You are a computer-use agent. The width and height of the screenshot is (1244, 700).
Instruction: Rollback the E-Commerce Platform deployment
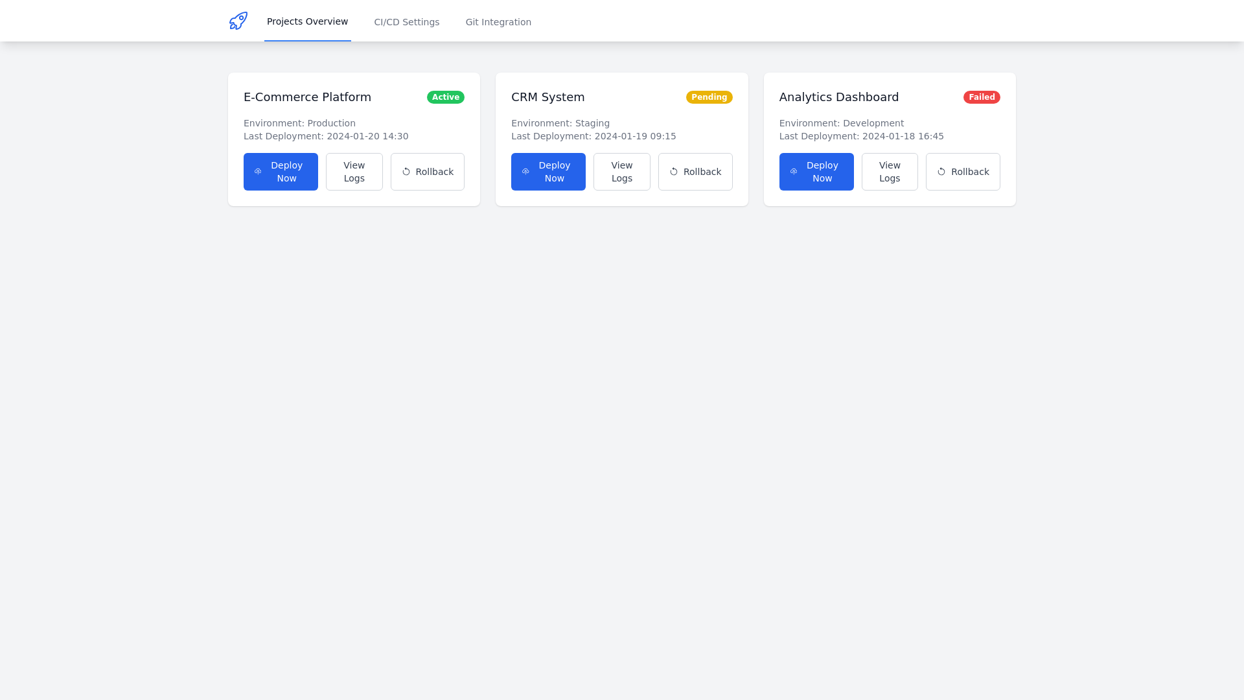428,171
